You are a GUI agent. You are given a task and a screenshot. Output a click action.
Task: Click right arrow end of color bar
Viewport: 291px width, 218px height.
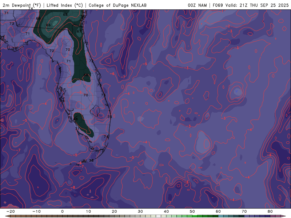point(283,216)
